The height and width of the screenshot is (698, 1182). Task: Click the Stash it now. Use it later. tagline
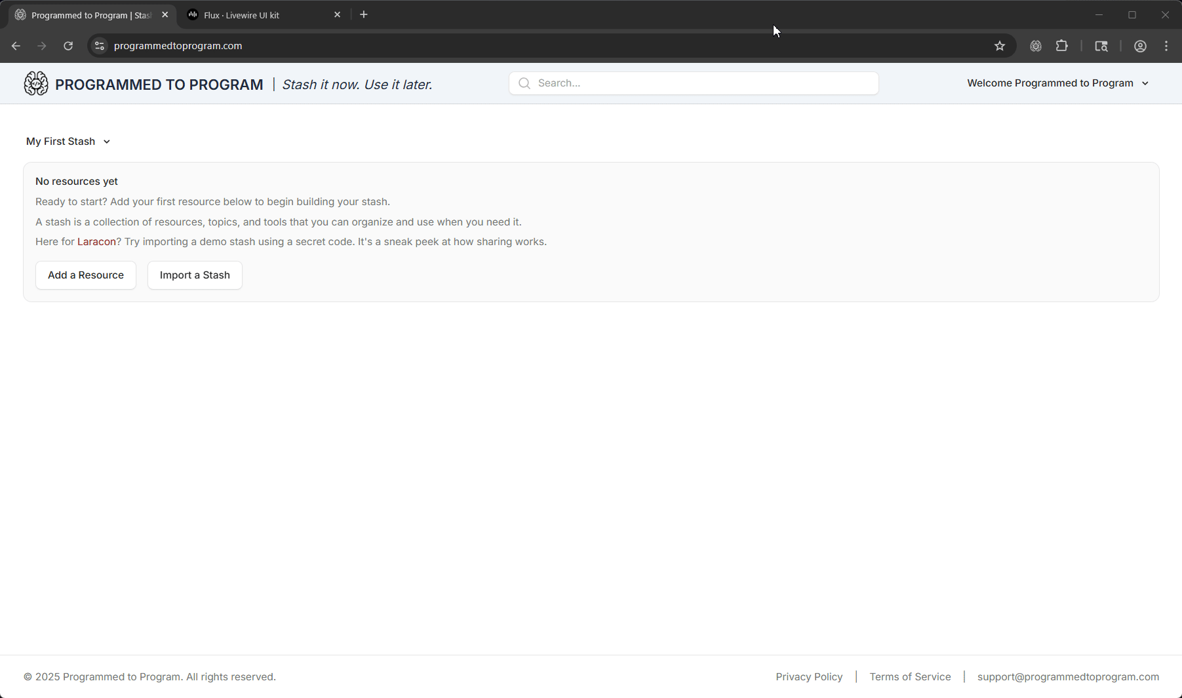(357, 85)
